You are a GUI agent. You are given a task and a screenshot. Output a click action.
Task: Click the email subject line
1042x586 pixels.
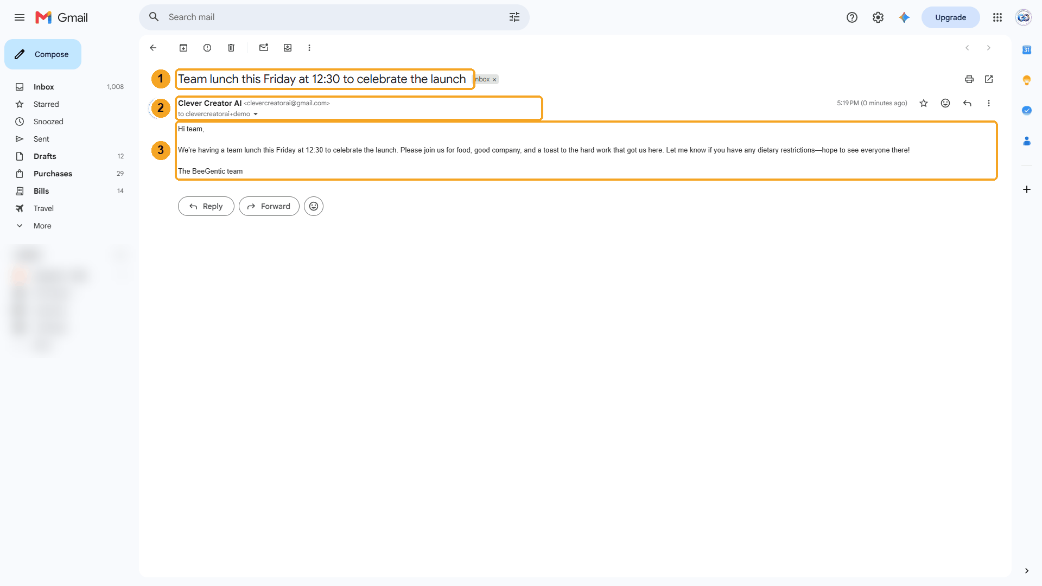click(322, 79)
